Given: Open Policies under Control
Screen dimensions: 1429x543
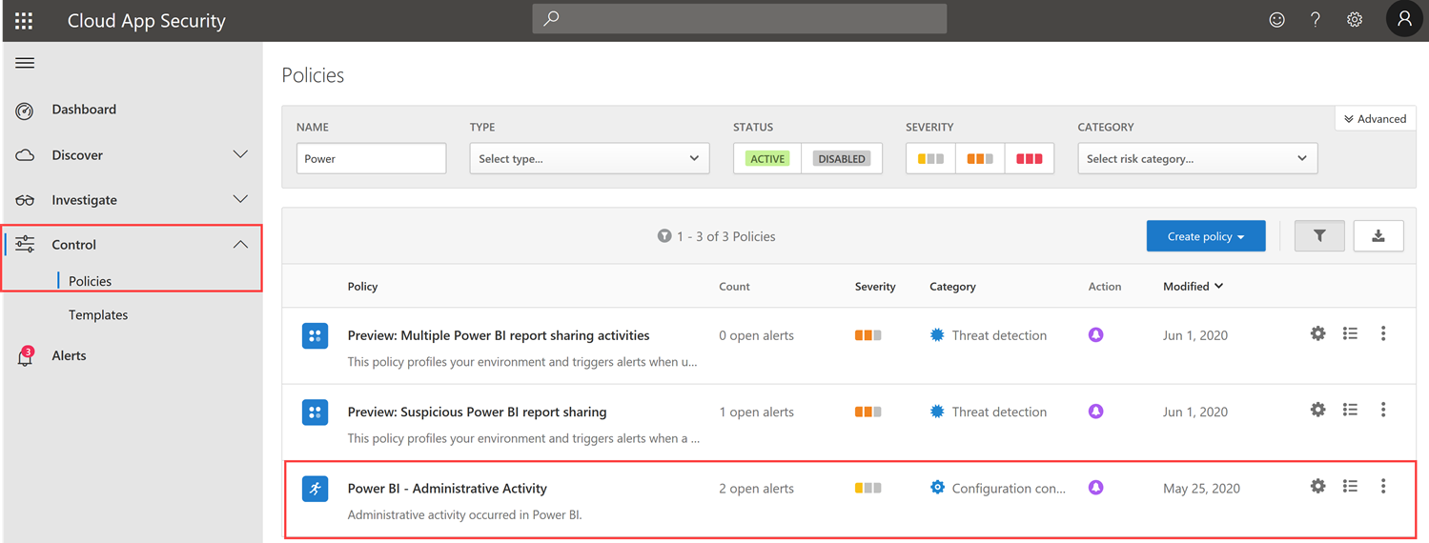Looking at the screenshot, I should (x=90, y=281).
